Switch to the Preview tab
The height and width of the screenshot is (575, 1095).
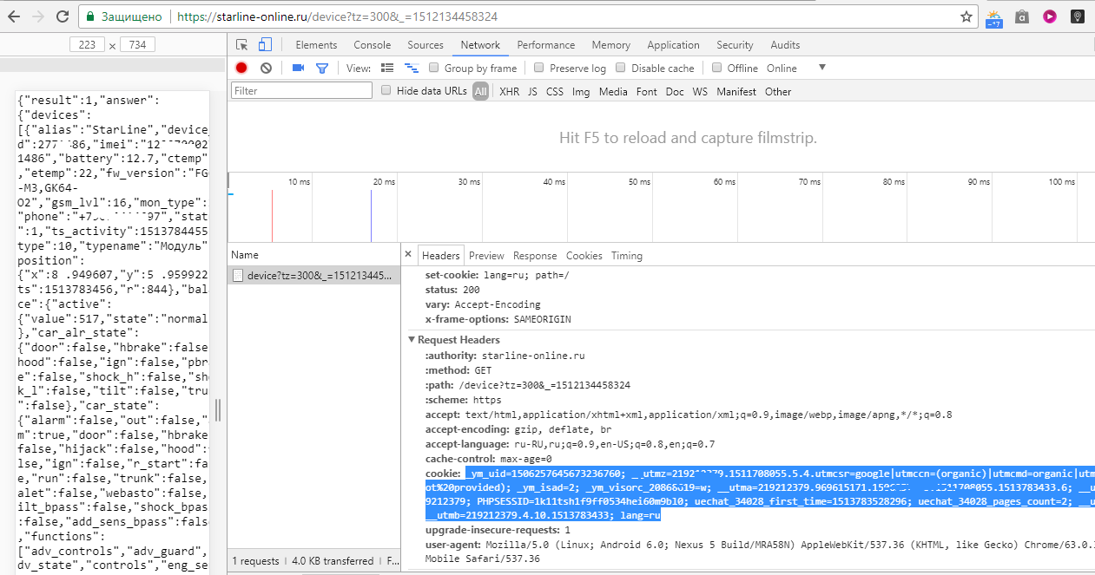pos(486,256)
